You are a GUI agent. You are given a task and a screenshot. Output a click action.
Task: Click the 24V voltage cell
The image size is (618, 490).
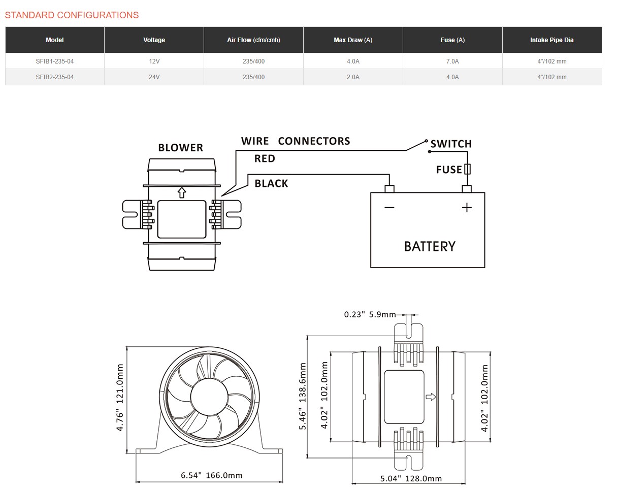pyautogui.click(x=154, y=77)
